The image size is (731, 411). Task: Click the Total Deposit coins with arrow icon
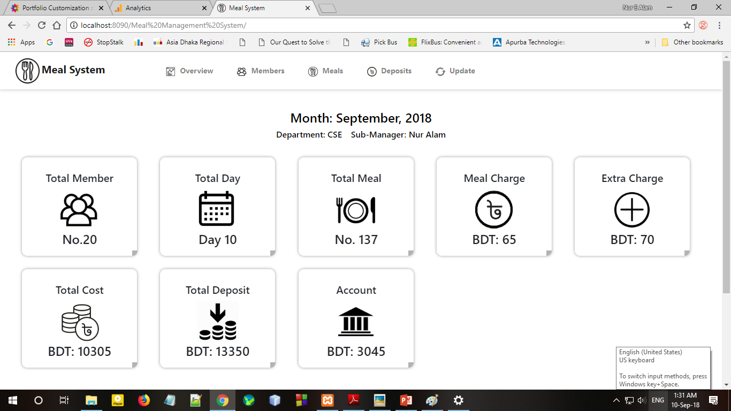(218, 321)
